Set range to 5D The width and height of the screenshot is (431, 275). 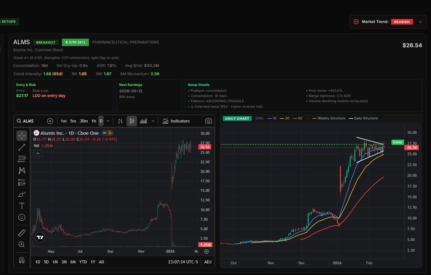[46, 262]
